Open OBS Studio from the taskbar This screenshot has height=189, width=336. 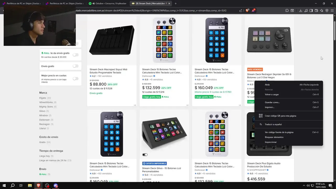click(x=47, y=186)
